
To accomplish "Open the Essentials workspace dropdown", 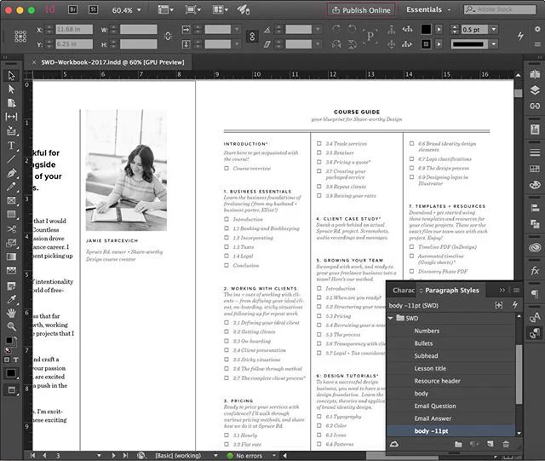I will pyautogui.click(x=428, y=9).
